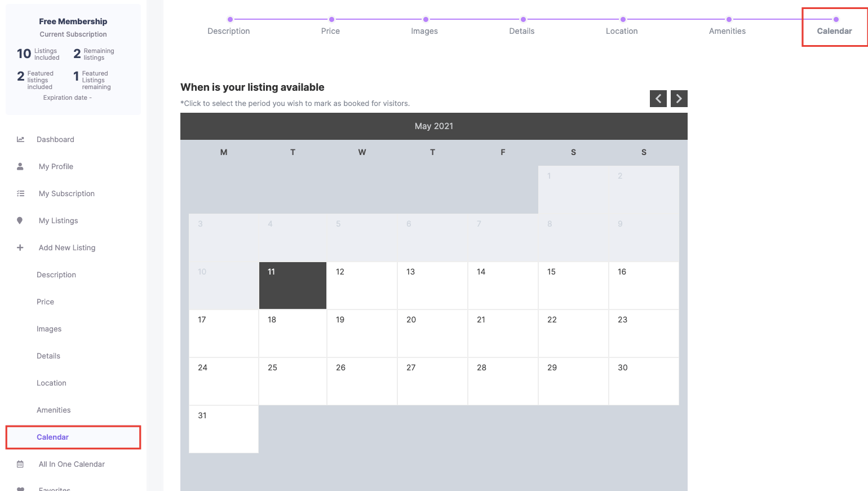Screen dimensions: 868x491
Task: Go to previous month with left arrow
Action: click(x=658, y=99)
